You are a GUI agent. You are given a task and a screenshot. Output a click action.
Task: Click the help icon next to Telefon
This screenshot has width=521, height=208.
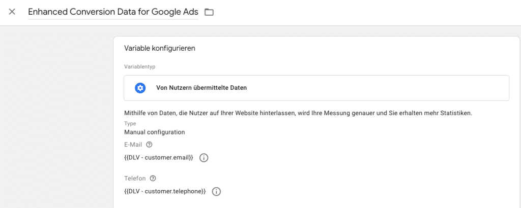tap(153, 179)
